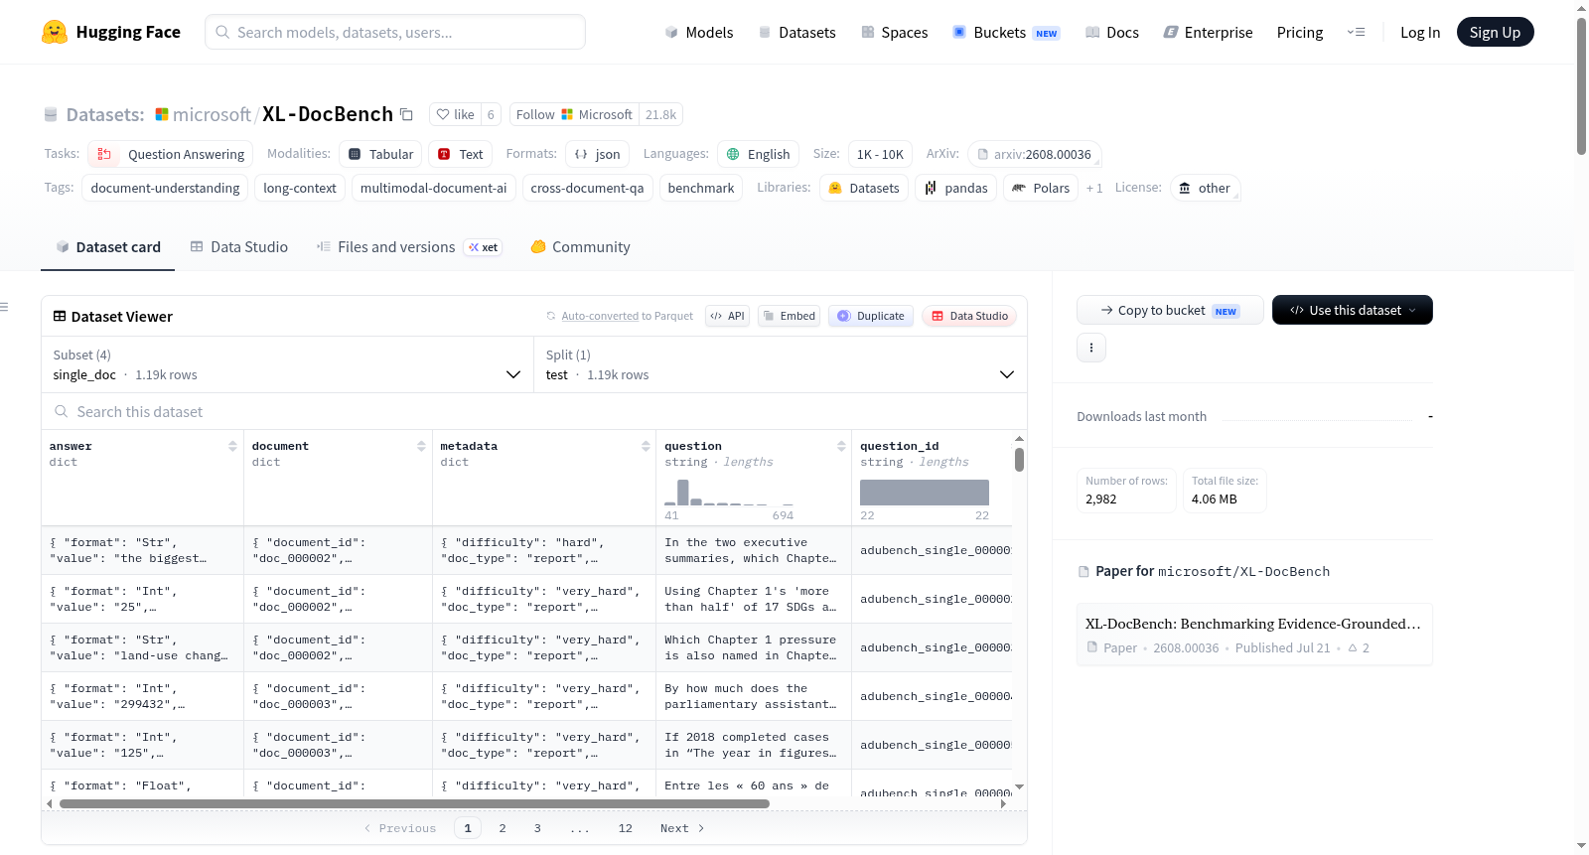Open Data Studio from viewer header
Viewport: 1589px width, 855px height.
(x=969, y=316)
